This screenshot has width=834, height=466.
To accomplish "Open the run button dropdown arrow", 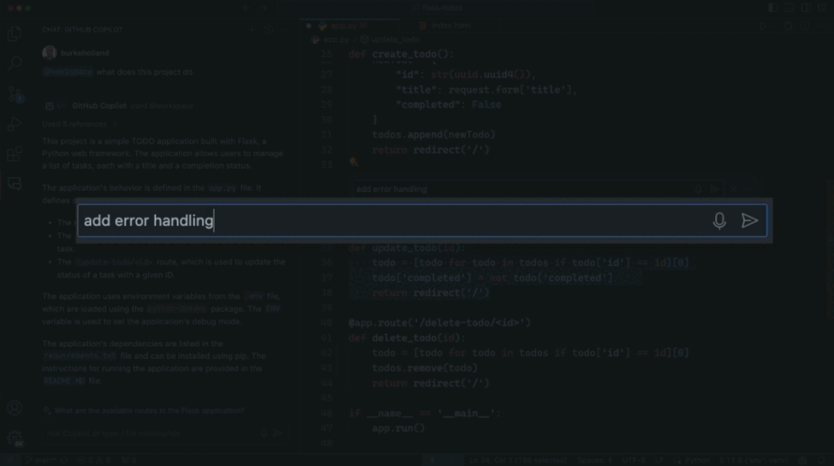I will tap(775, 25).
